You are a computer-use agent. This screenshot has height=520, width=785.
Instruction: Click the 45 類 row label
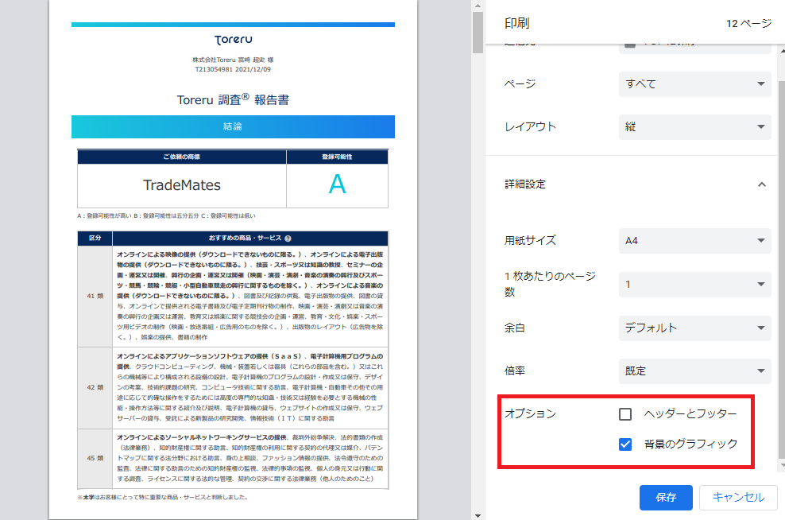click(x=95, y=458)
